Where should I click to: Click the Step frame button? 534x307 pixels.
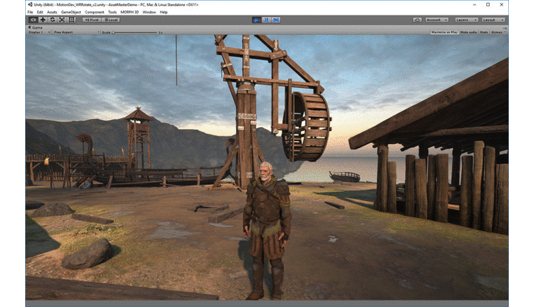click(x=276, y=20)
